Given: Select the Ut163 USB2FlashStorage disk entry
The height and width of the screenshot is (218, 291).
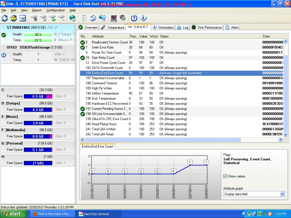Looking at the screenshot, I should [x=38, y=54].
